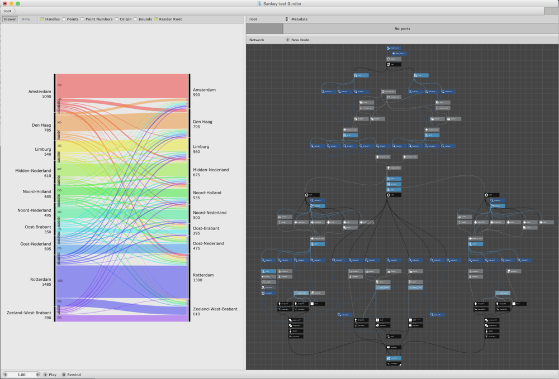This screenshot has width=559, height=379.
Task: Click the "Zeeland-West-Brabant 610" label
Action: point(215,311)
